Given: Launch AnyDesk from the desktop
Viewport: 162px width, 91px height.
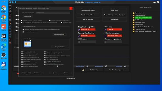Looking at the screenshot, I should click(x=4, y=28).
